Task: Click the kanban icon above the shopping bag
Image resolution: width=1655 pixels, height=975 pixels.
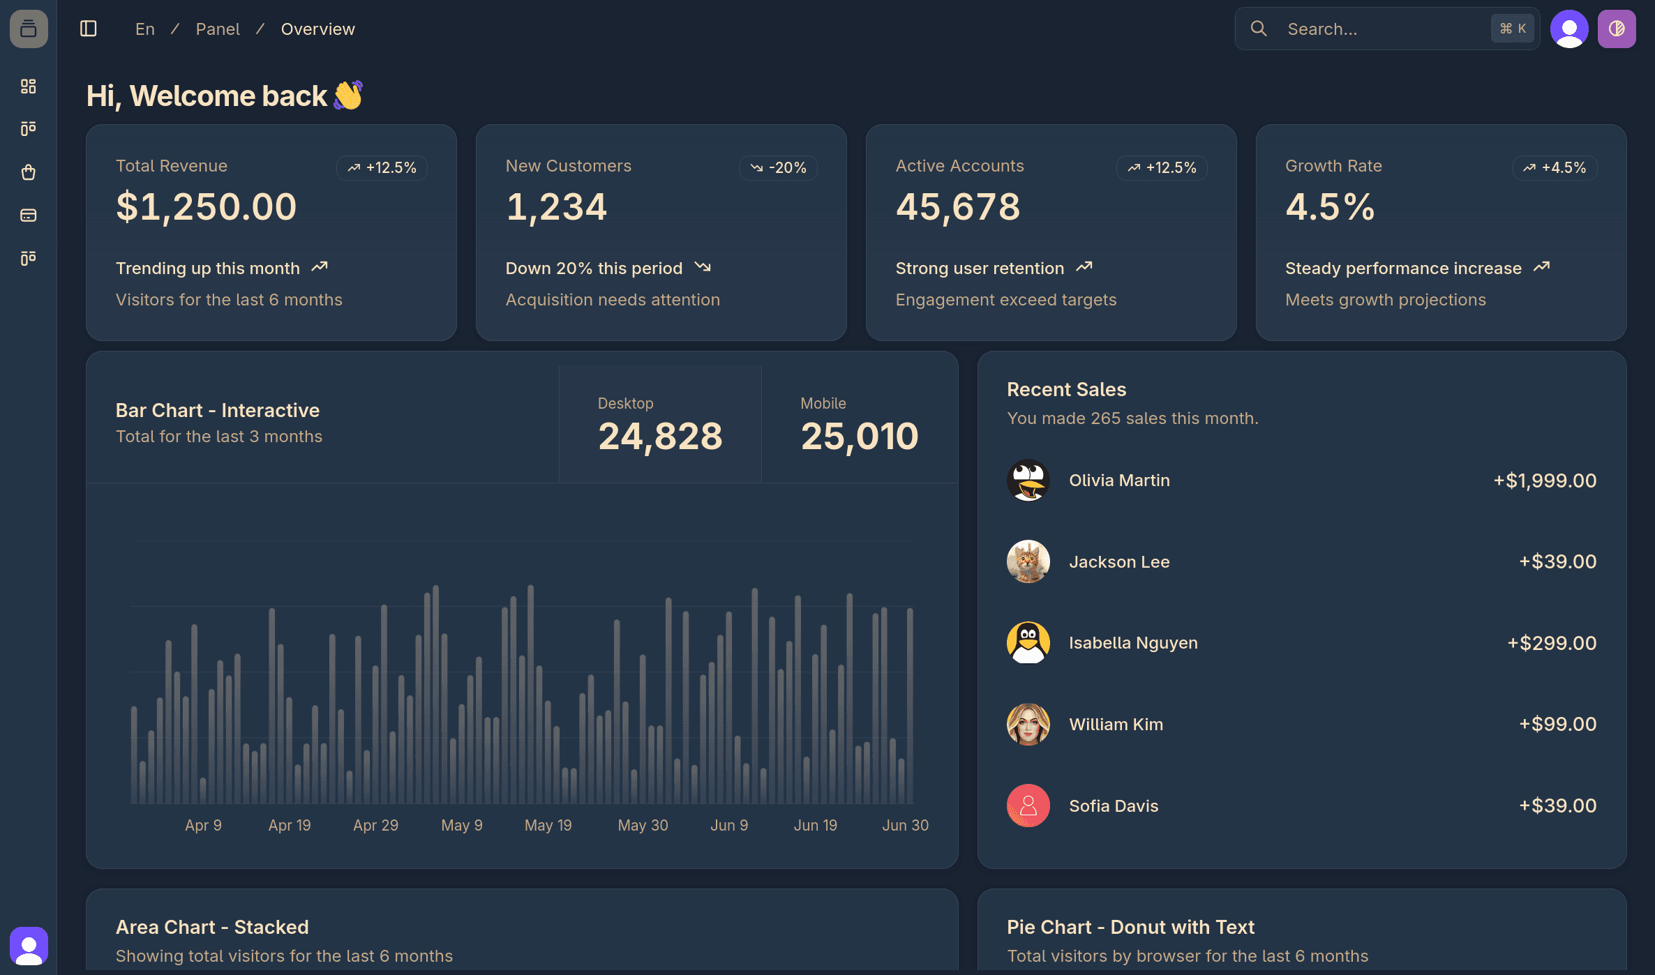Action: coord(28,129)
